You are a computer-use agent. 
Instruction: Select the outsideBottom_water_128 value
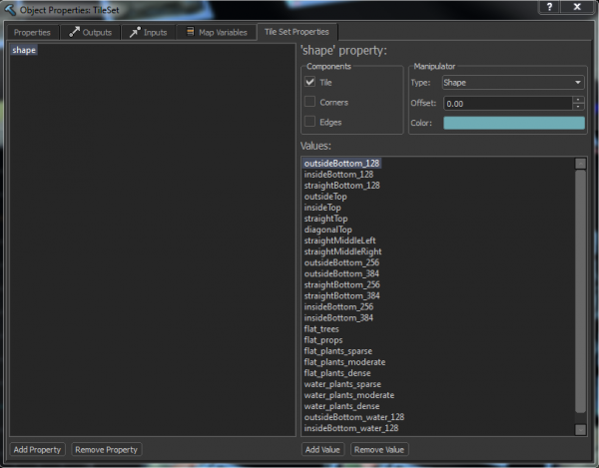pos(354,417)
